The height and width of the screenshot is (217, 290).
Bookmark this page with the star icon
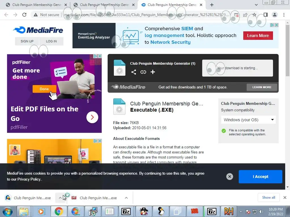click(x=255, y=15)
